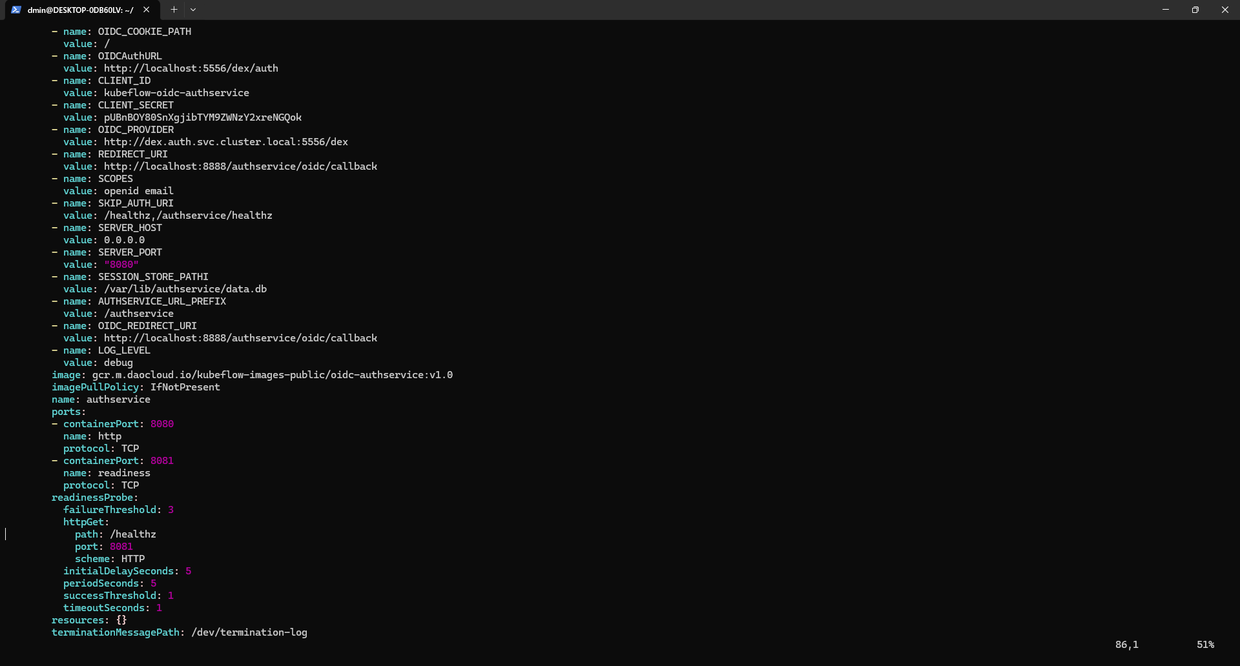Click the timeoutSeconds key

point(104,608)
